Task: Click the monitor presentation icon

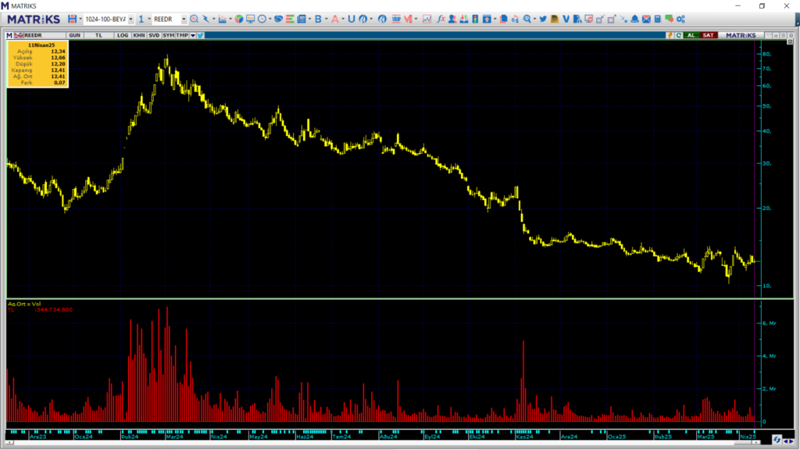Action: coord(250,19)
